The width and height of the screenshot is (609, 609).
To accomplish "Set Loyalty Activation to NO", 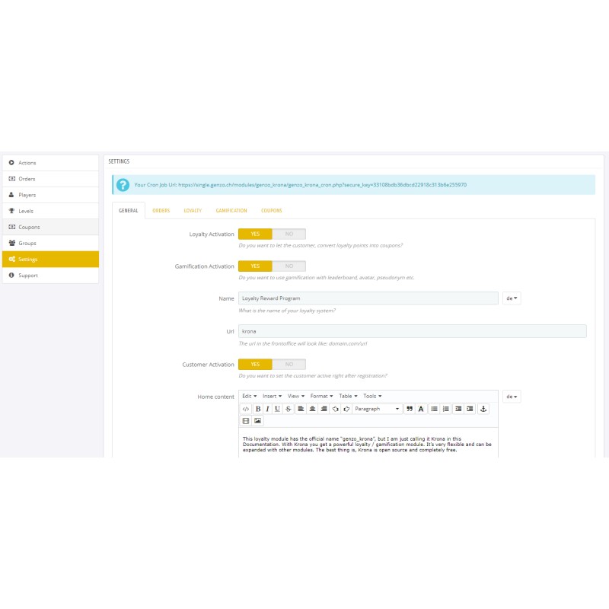I will coord(289,234).
